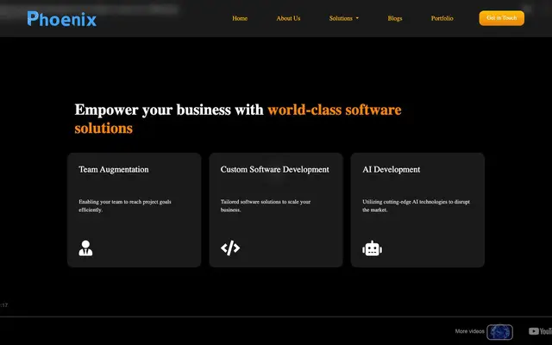
Task: Navigate to Portfolio
Action: coord(442,18)
